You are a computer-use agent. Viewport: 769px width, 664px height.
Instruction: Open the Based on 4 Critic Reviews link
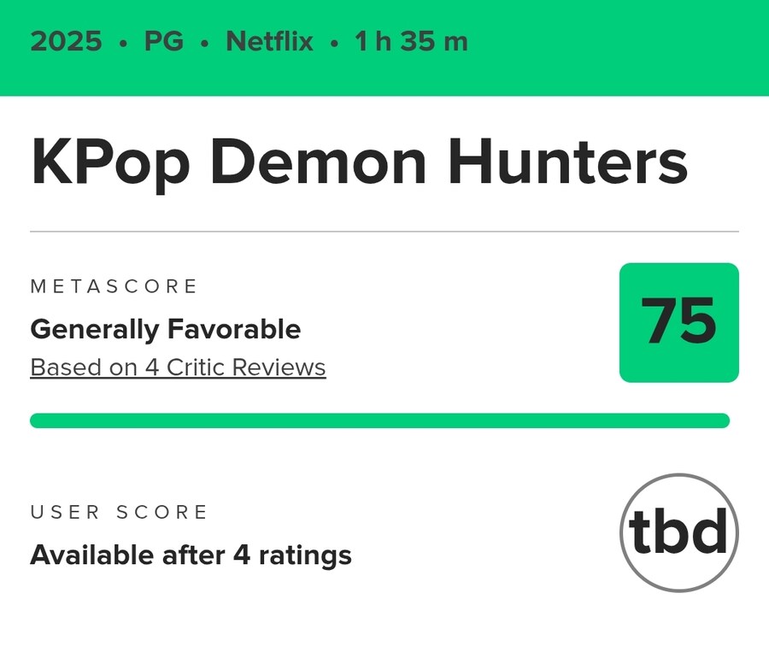(x=178, y=367)
